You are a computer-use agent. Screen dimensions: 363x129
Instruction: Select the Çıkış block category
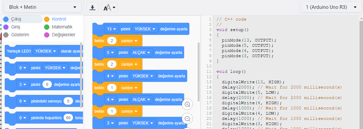click(x=22, y=19)
